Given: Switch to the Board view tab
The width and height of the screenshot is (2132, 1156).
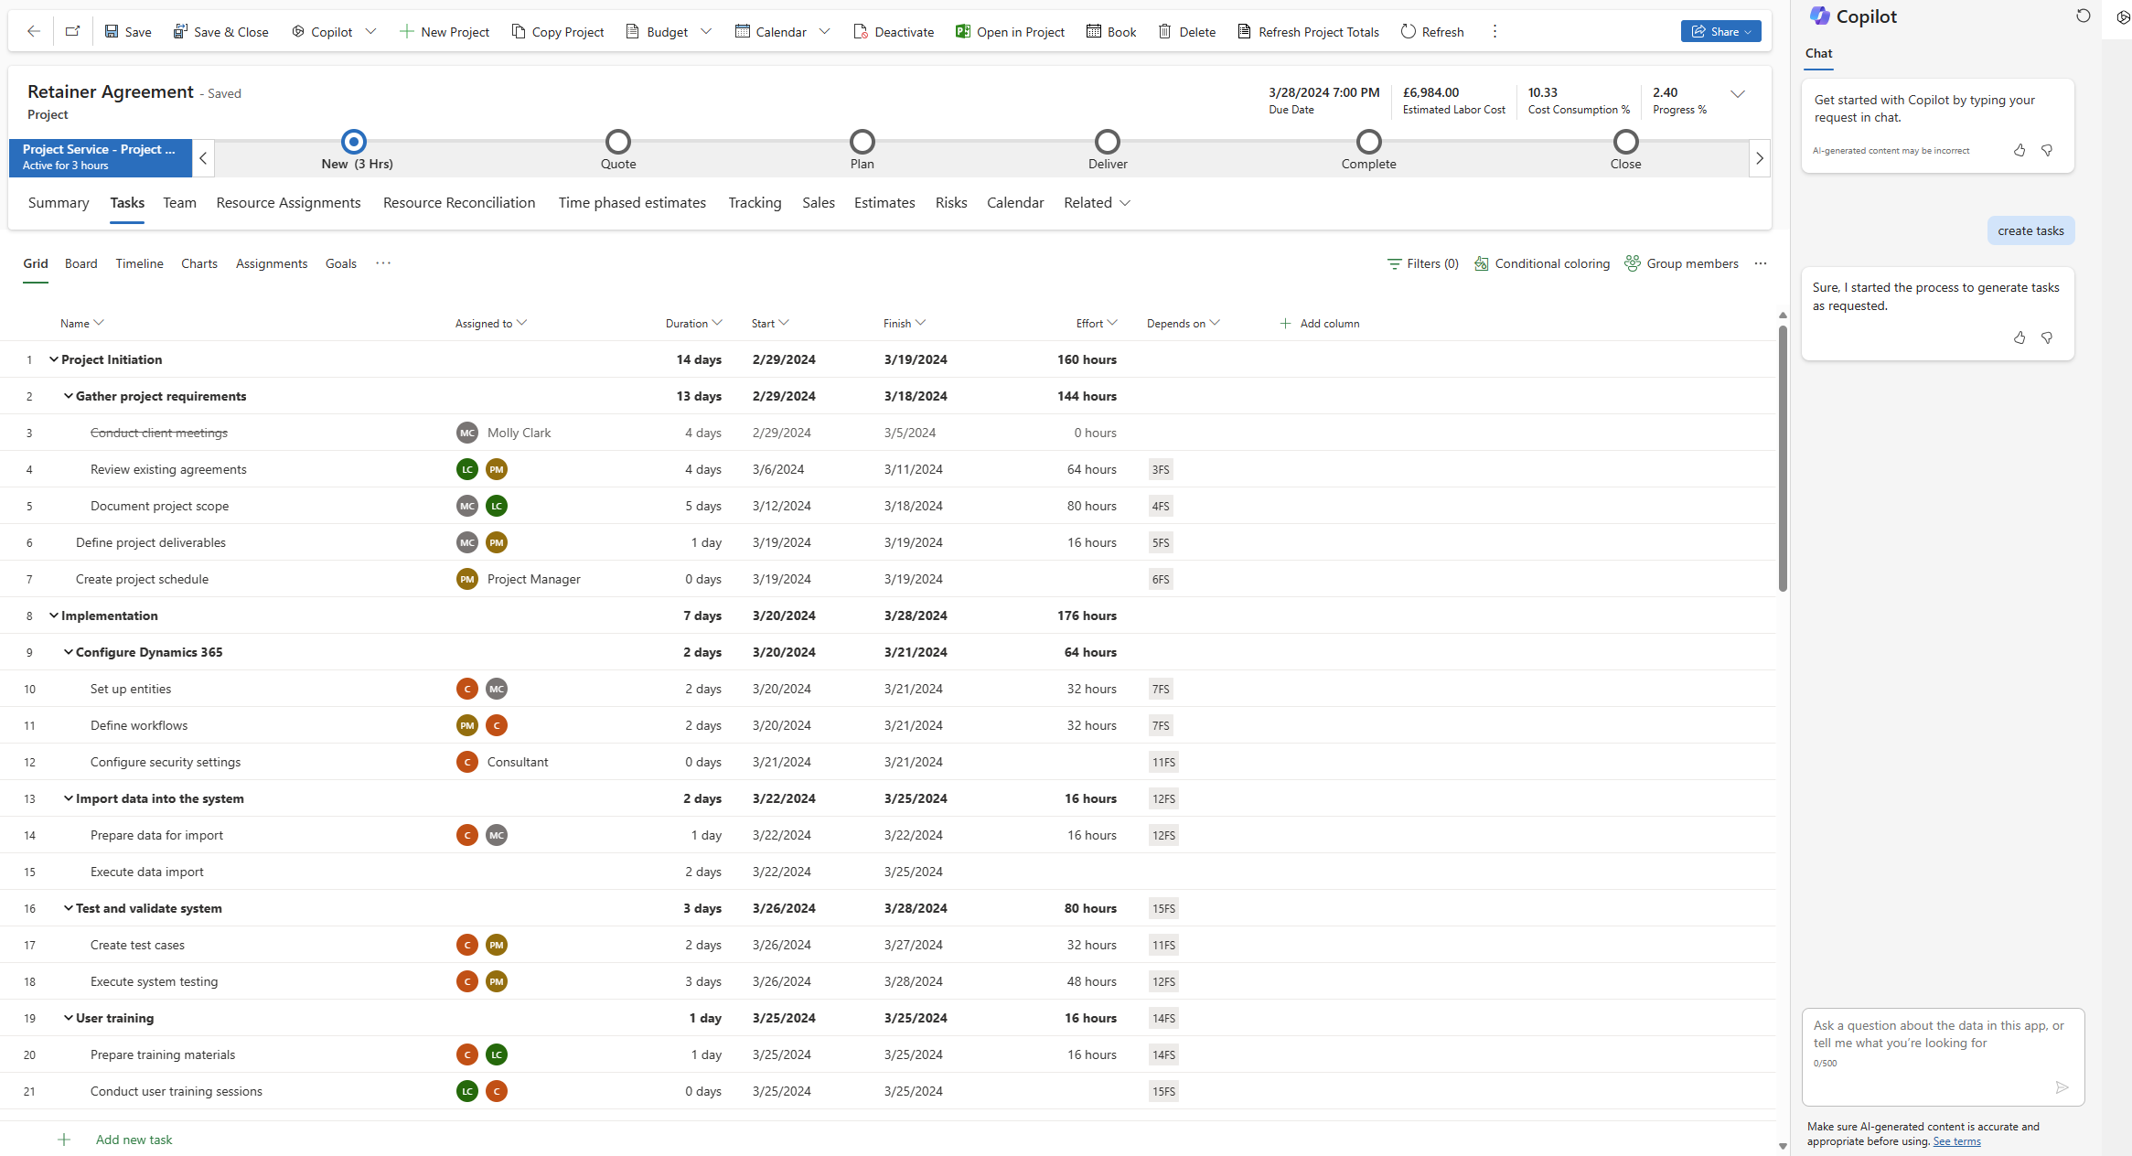Looking at the screenshot, I should (x=80, y=263).
